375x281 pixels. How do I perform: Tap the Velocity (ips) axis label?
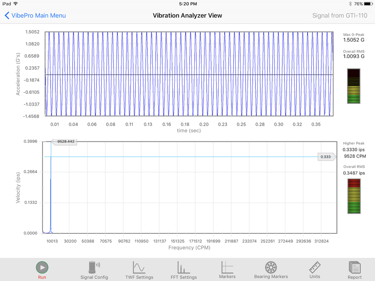18,188
